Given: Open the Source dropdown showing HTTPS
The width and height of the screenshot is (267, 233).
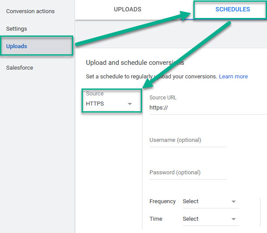Looking at the screenshot, I should coord(109,104).
